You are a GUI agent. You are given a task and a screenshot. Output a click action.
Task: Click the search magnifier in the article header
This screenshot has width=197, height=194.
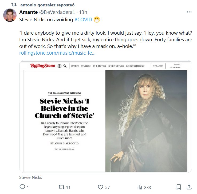pyautogui.click(x=65, y=66)
